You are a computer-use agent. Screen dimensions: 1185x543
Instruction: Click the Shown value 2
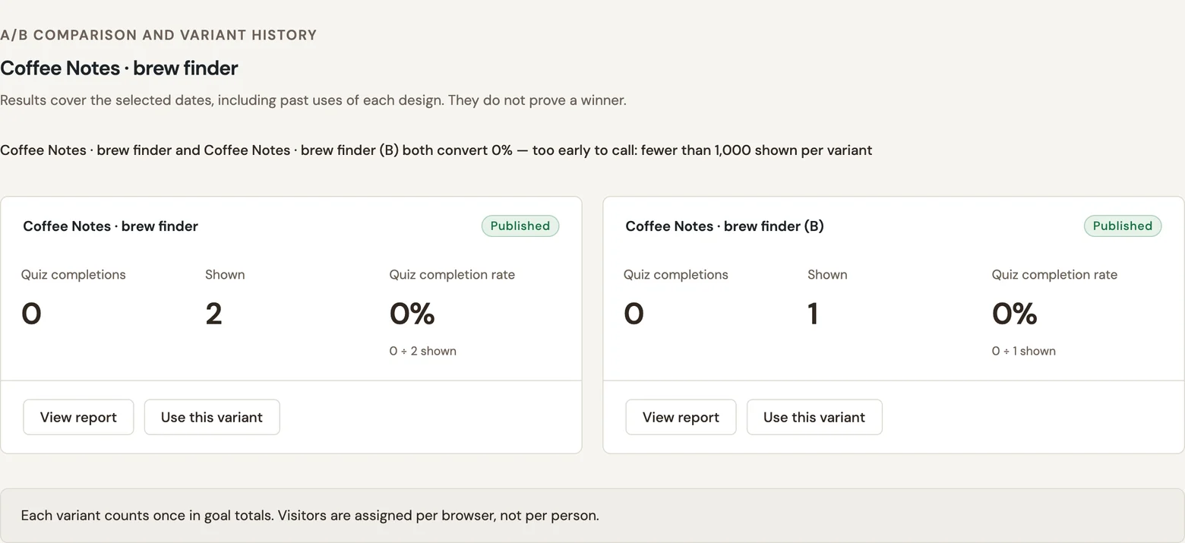coord(213,314)
